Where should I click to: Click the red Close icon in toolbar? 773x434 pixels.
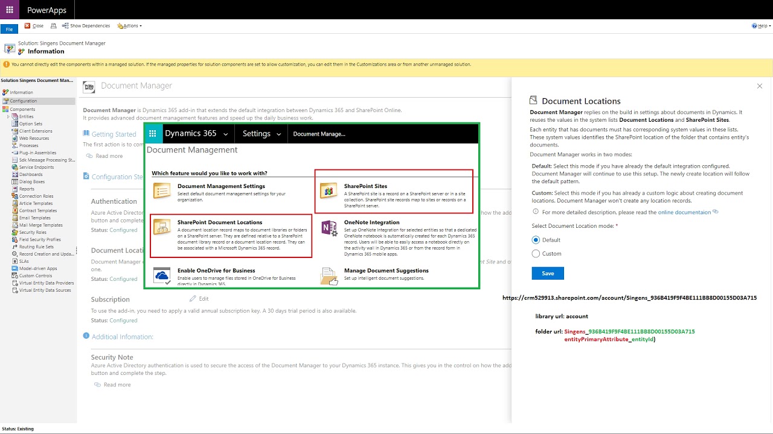(x=27, y=26)
